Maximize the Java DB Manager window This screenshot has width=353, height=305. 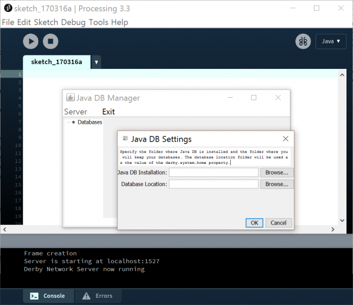[x=254, y=98]
